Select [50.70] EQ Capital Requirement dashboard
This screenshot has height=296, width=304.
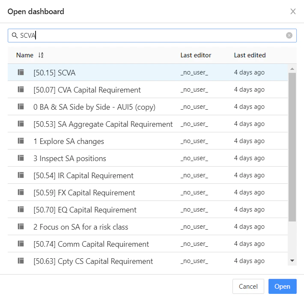pyautogui.click(x=148, y=209)
